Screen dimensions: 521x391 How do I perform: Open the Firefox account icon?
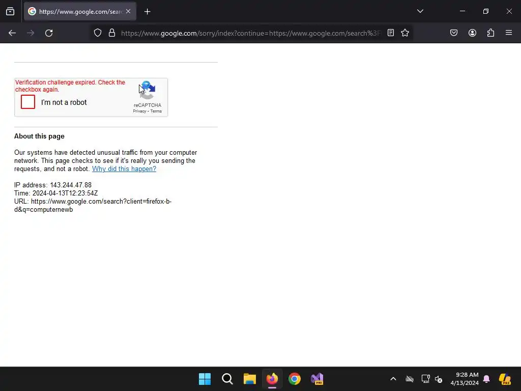click(x=472, y=33)
